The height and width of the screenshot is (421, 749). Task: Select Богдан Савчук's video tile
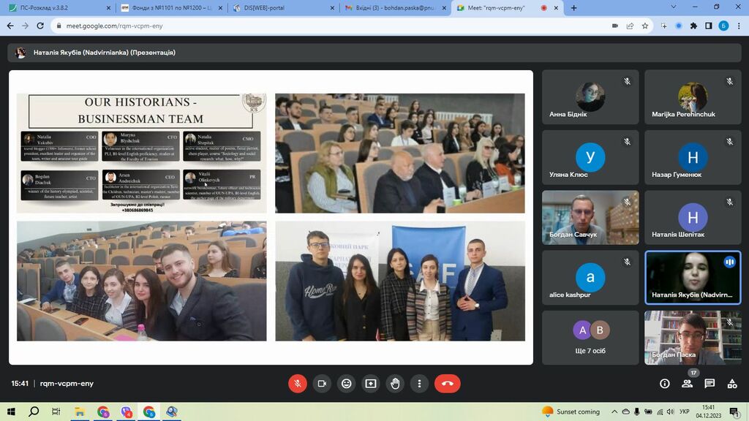(590, 217)
